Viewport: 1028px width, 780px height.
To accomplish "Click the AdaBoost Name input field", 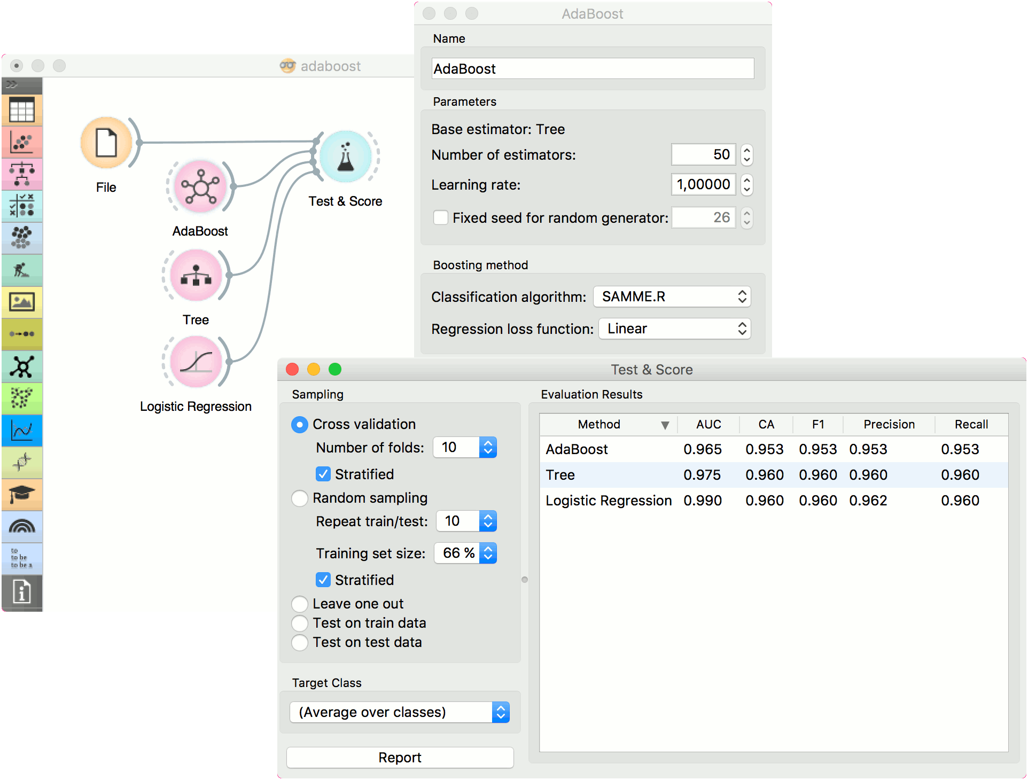I will coord(593,69).
